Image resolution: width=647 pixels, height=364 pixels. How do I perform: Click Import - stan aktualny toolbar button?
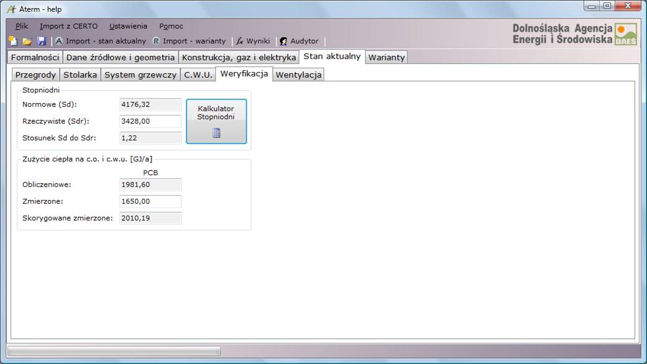(101, 41)
